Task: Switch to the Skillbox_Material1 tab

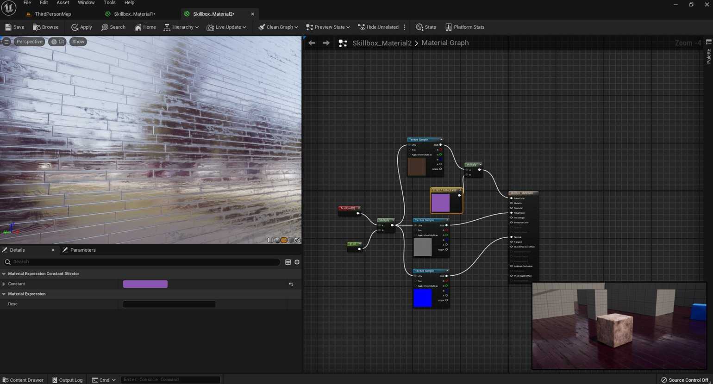Action: tap(134, 14)
